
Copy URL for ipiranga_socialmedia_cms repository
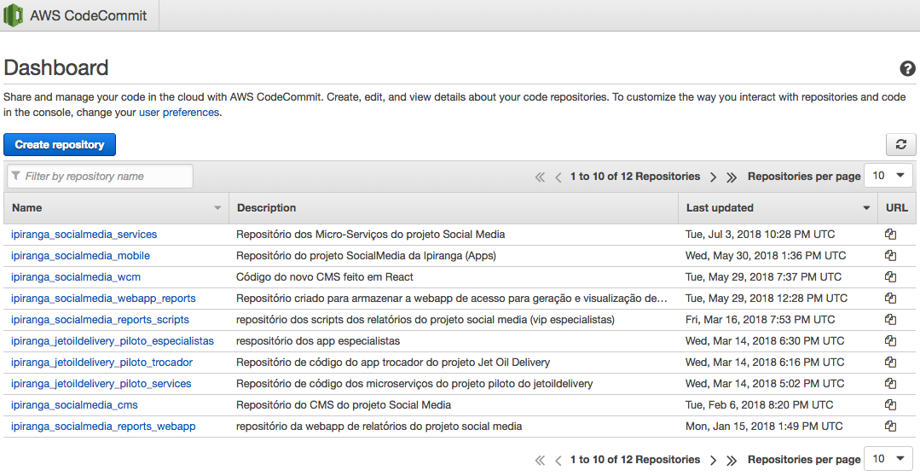890,404
